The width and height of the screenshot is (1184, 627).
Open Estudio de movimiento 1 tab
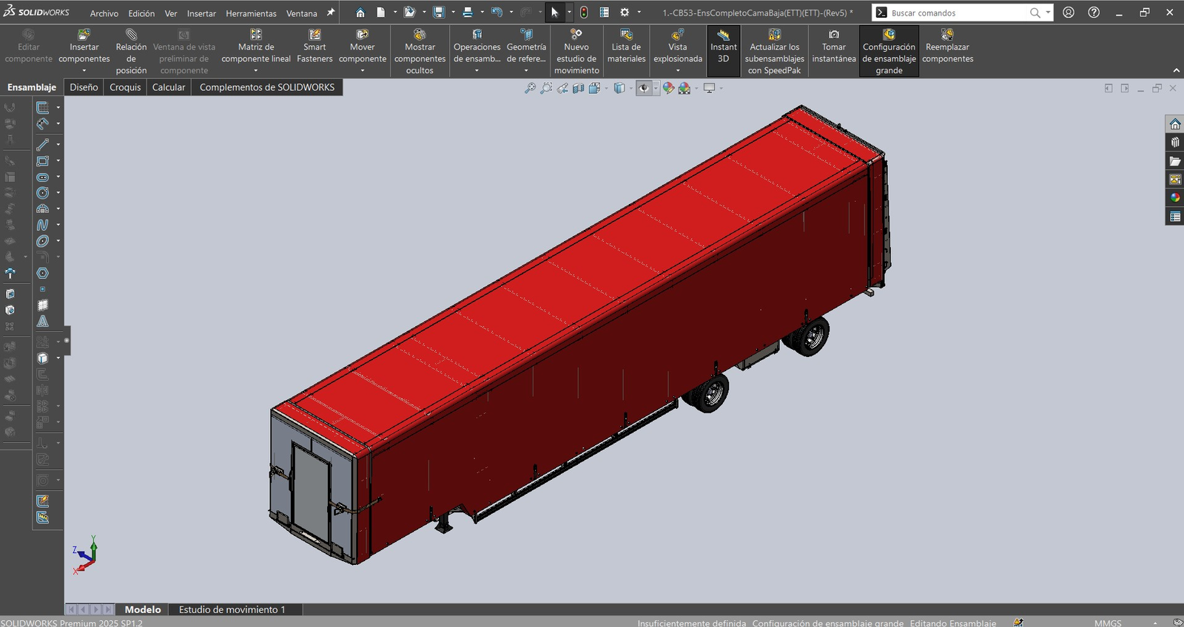click(x=232, y=609)
